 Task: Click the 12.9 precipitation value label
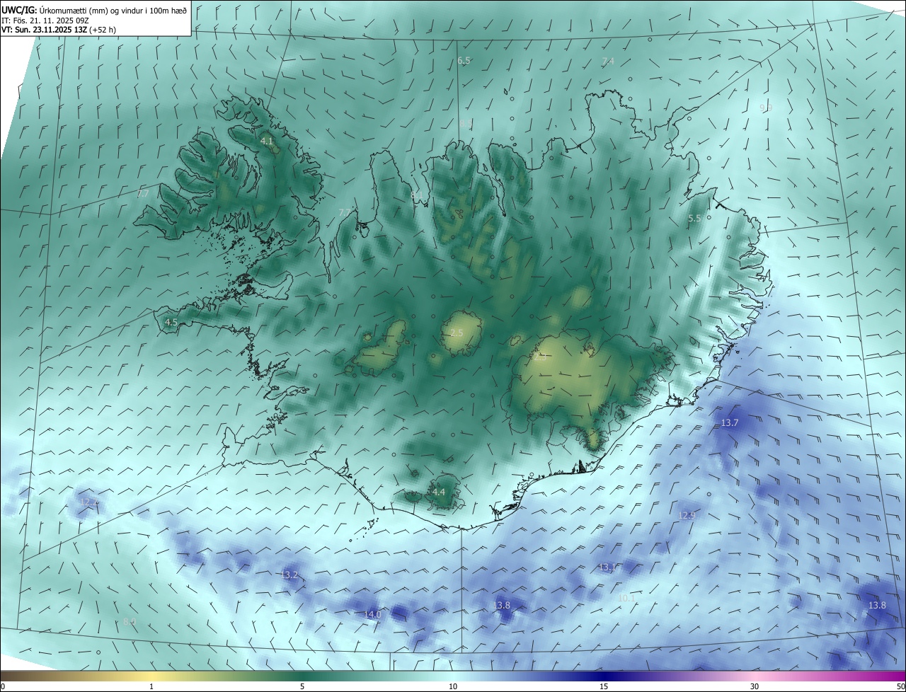[687, 515]
